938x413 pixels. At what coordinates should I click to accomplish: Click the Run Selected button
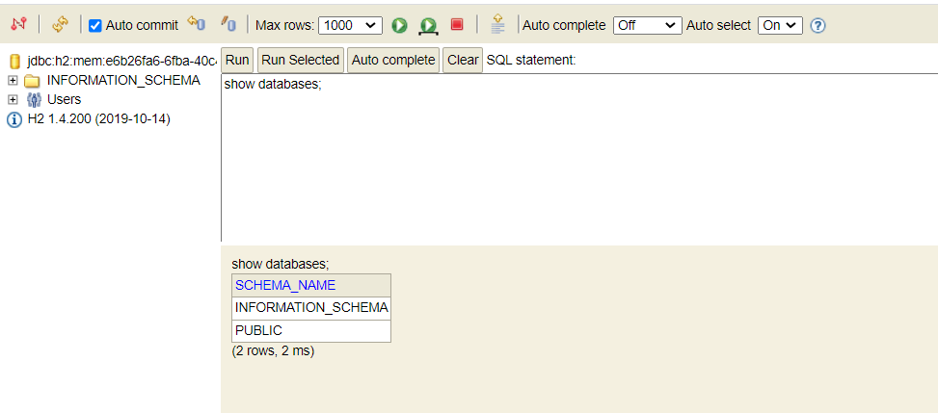tap(301, 60)
